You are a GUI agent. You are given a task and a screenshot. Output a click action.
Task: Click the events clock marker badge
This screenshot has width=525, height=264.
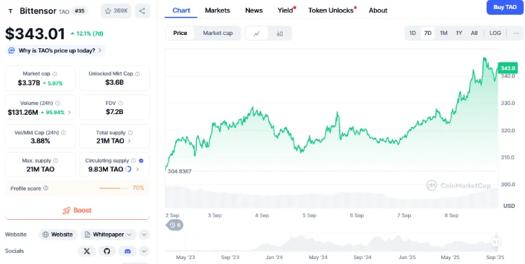pyautogui.click(x=174, y=225)
